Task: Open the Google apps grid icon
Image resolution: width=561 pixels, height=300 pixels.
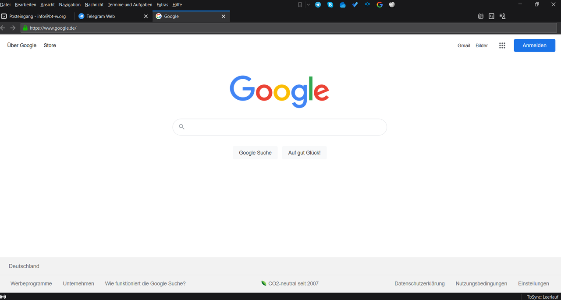Action: pyautogui.click(x=502, y=45)
